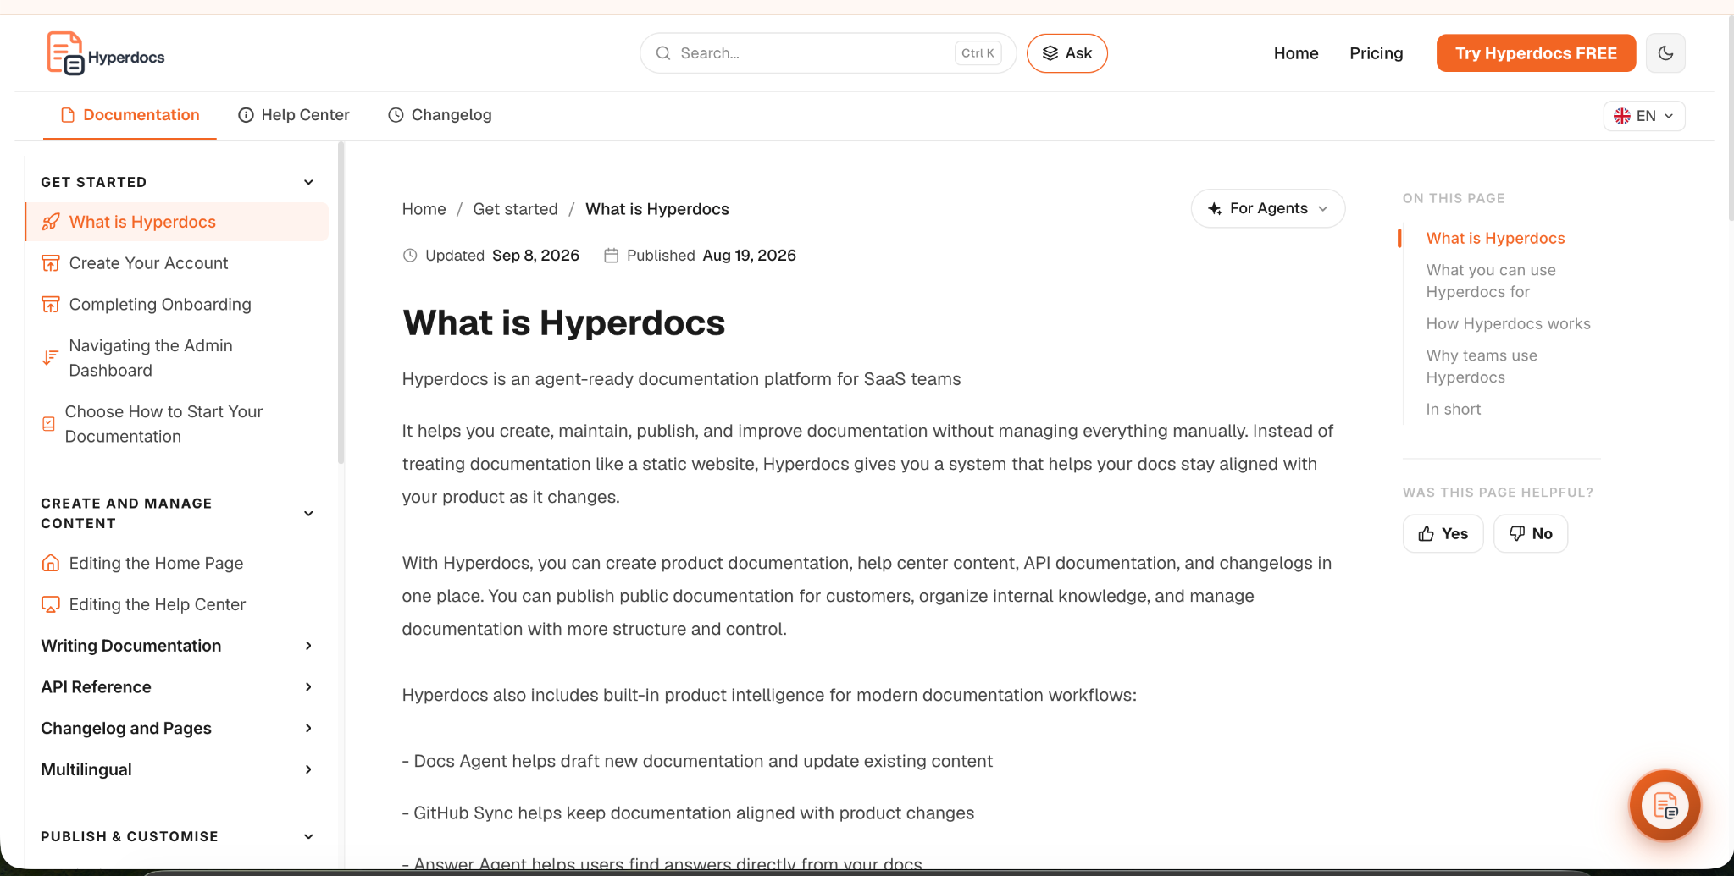Image resolution: width=1734 pixels, height=876 pixels.
Task: Collapse the Publish & Customise section
Action: pos(308,836)
